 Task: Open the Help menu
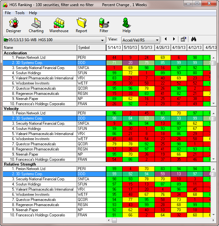(x=33, y=13)
